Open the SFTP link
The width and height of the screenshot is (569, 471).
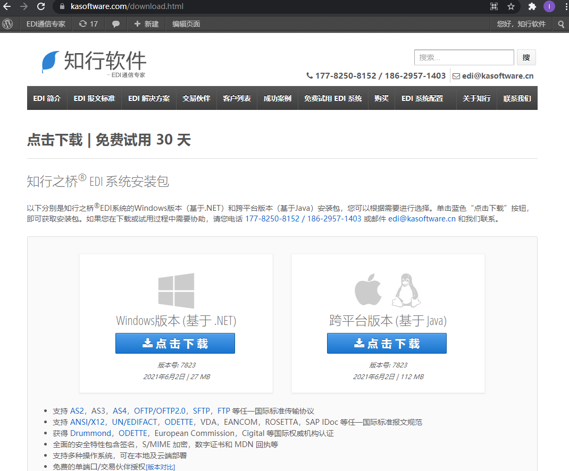click(202, 411)
